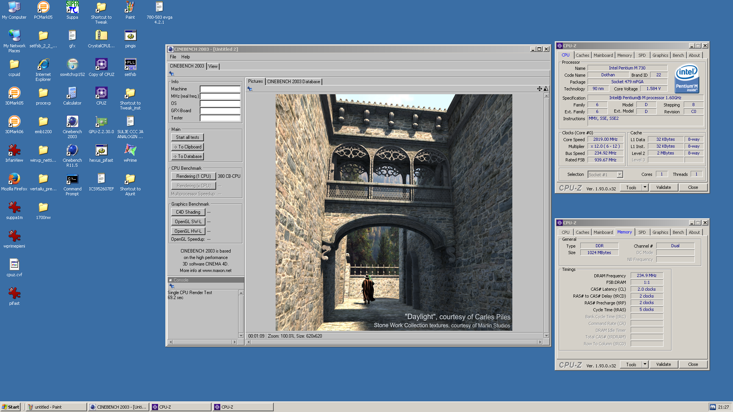Open Cinebench 2003 desktop shortcut

(72, 127)
